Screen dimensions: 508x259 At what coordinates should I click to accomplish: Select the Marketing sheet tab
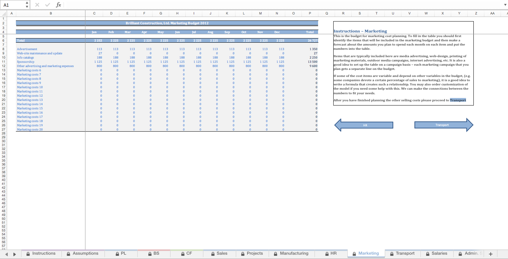pos(366,253)
